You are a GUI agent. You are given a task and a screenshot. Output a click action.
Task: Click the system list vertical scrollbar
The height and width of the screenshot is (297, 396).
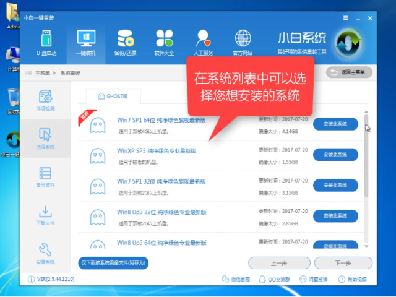coord(366,161)
